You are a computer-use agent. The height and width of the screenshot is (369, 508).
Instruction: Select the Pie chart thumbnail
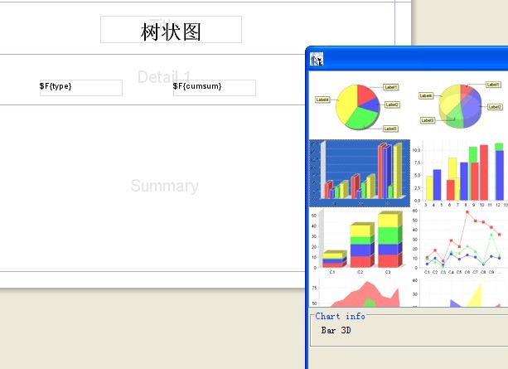click(x=360, y=106)
